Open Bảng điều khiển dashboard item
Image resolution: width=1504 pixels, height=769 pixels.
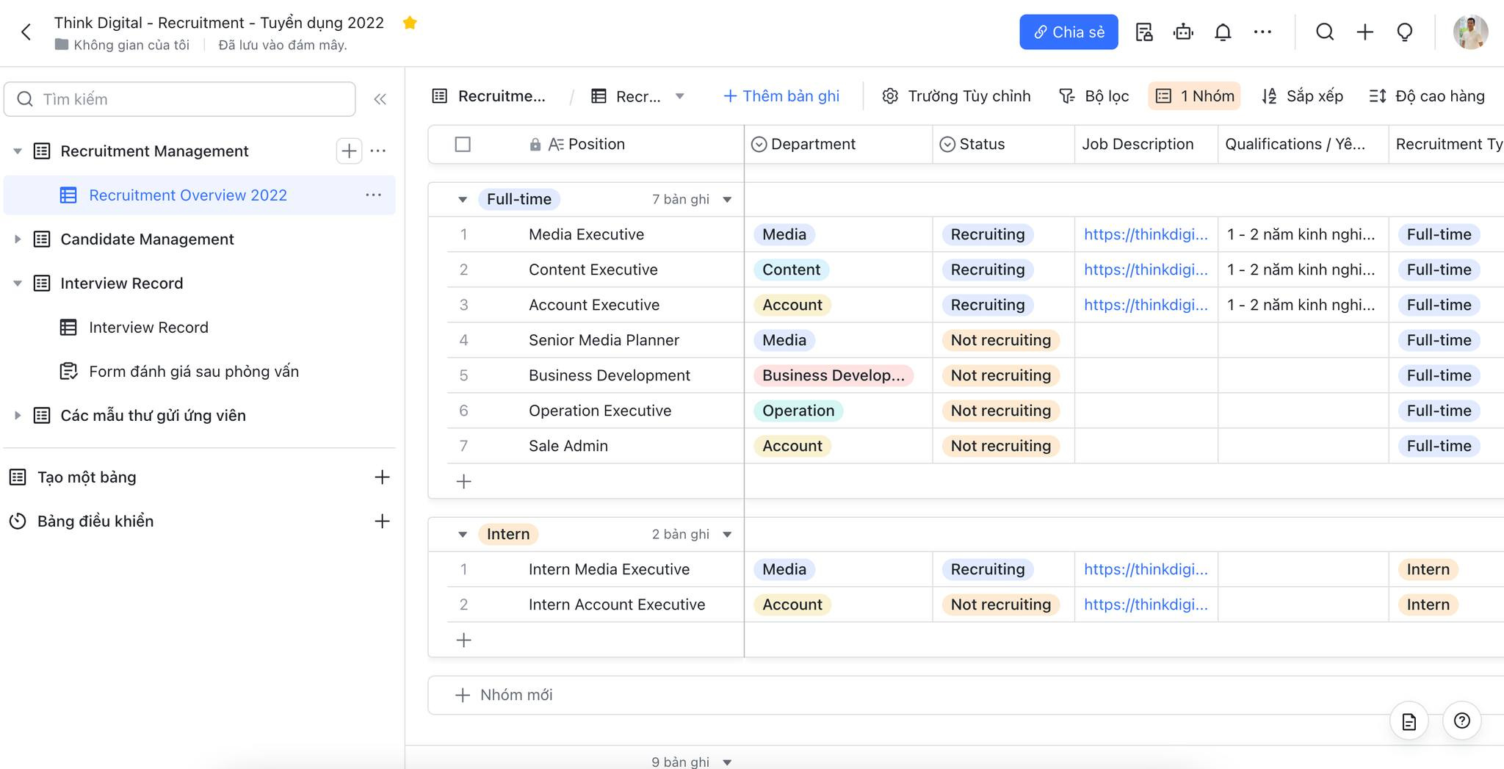pos(95,521)
